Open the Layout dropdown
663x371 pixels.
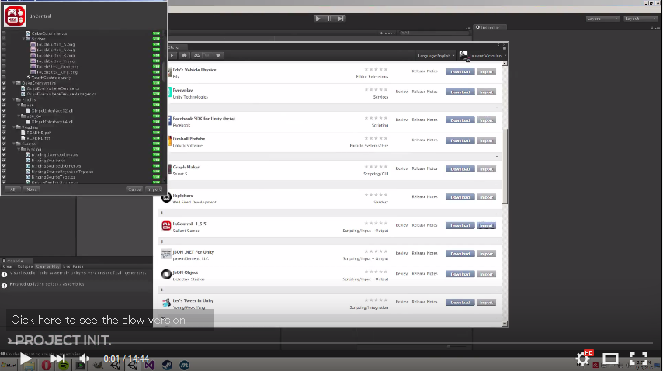(640, 19)
